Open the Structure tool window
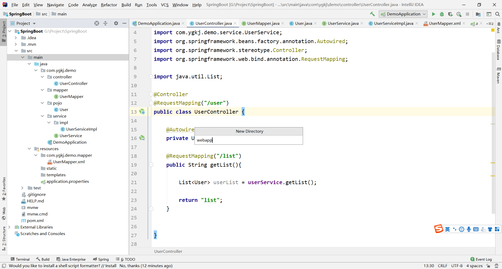 tap(4, 238)
